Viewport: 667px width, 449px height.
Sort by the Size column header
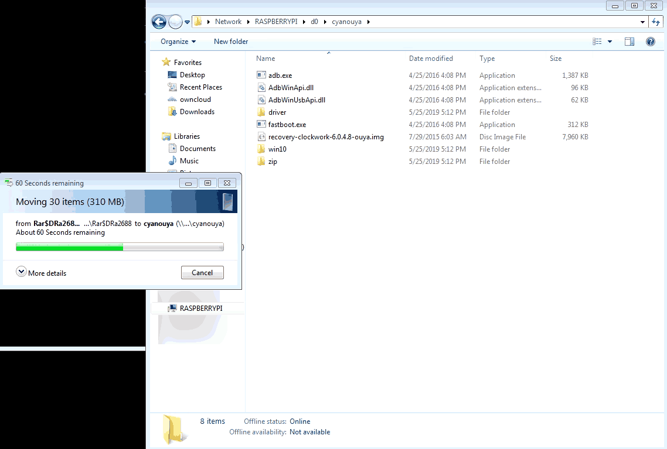[556, 59]
